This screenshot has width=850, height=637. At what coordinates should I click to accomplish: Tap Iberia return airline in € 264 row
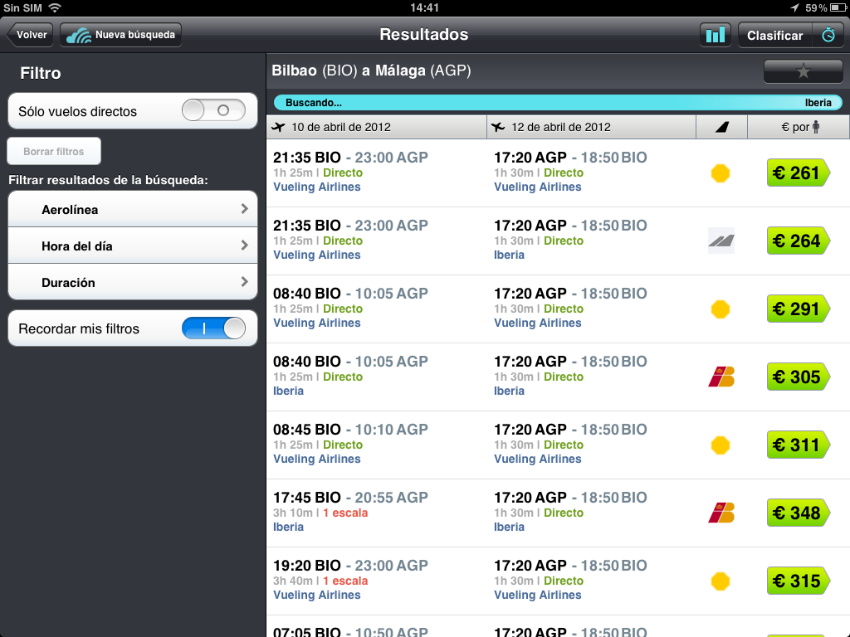point(509,255)
